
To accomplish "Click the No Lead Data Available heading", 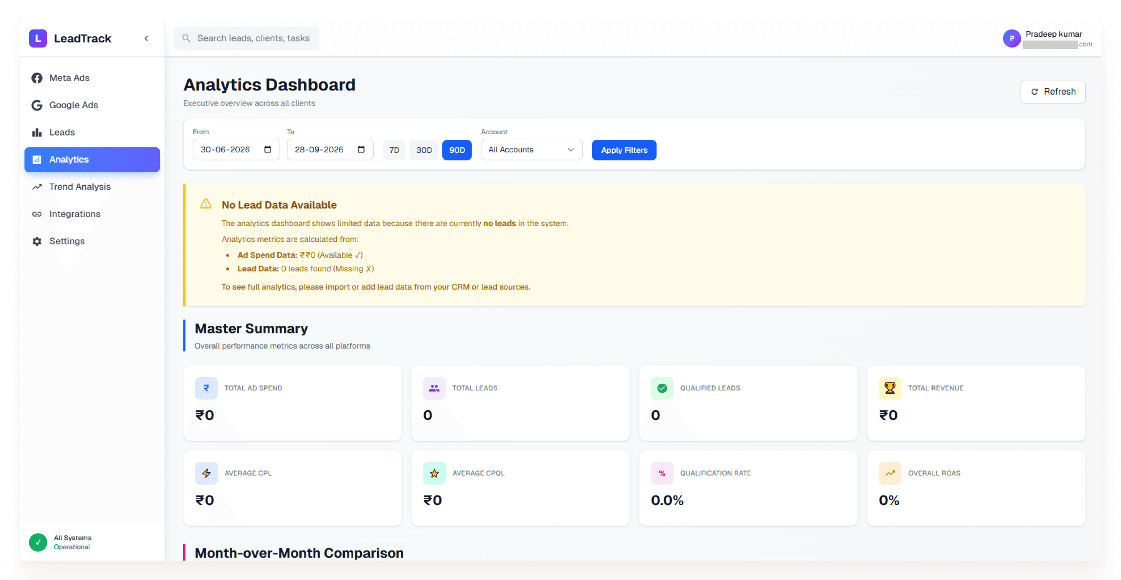I will [x=279, y=205].
